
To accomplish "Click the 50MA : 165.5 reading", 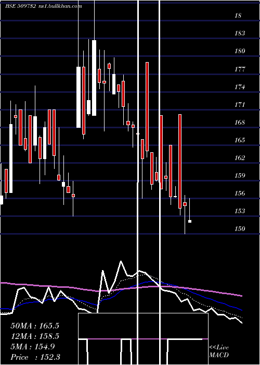I will click(x=35, y=326).
